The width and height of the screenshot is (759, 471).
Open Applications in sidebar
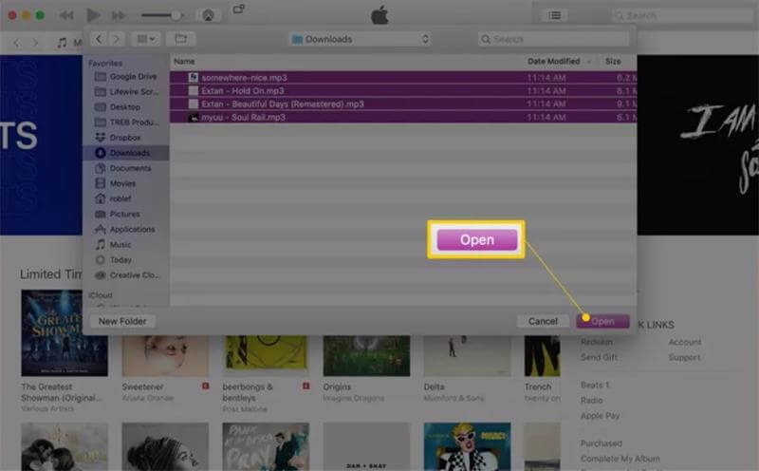coord(125,229)
